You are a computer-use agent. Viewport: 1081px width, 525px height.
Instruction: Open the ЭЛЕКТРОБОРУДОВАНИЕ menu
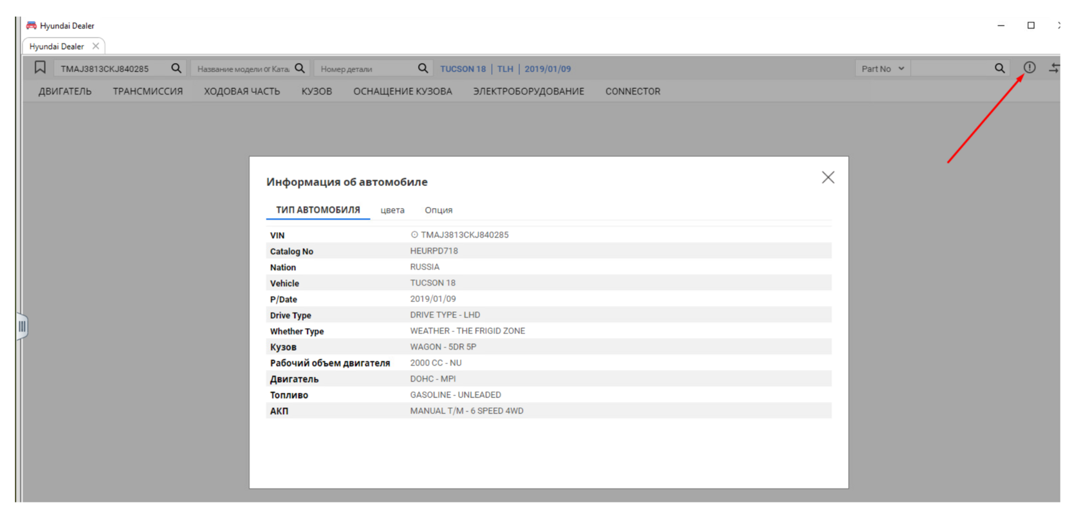point(529,91)
